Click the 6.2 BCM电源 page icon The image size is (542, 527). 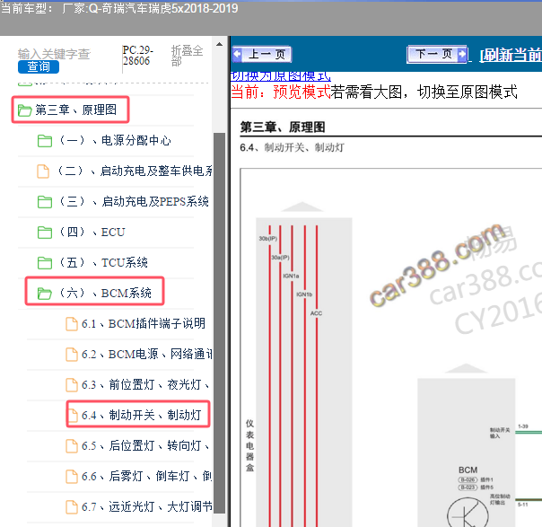click(72, 355)
